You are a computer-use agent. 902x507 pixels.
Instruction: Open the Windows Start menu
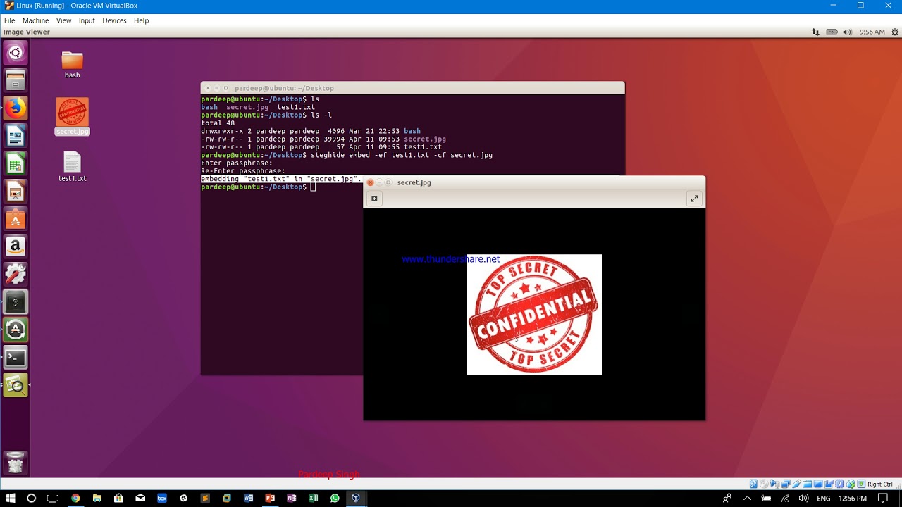coord(11,498)
